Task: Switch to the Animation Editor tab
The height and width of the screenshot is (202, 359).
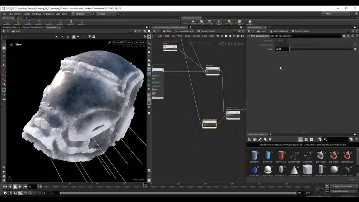Action: pyautogui.click(x=10, y=27)
